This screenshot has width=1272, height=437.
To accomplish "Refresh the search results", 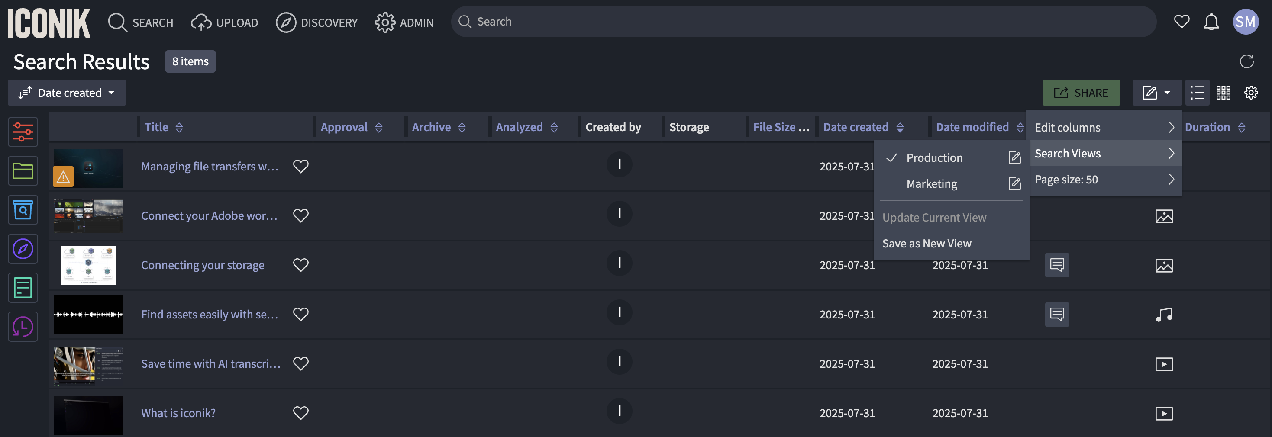I will point(1246,61).
